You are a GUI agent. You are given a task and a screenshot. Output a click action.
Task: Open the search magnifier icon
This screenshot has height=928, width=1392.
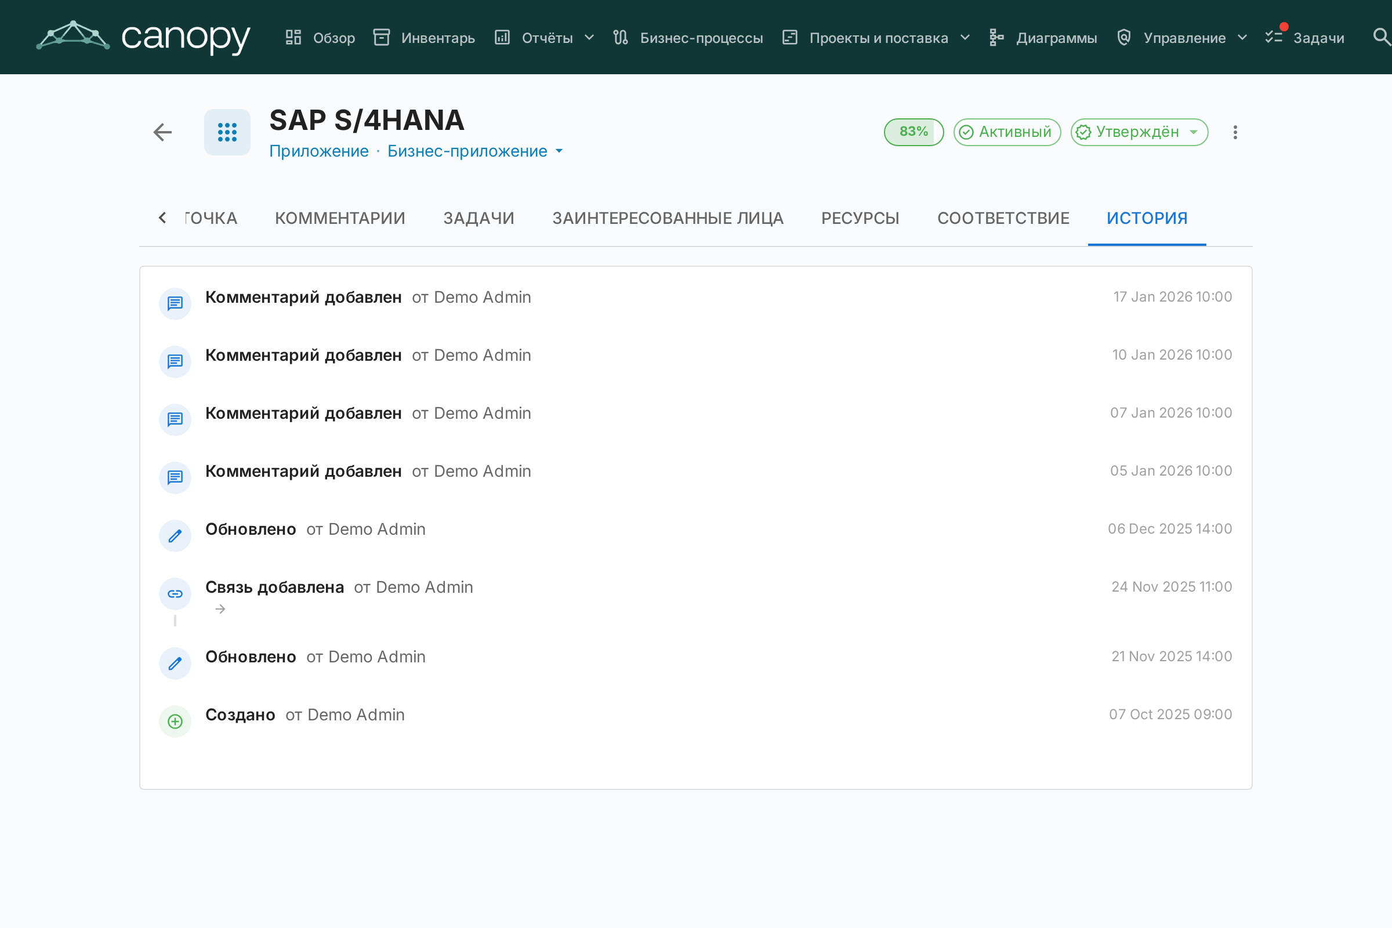1382,37
